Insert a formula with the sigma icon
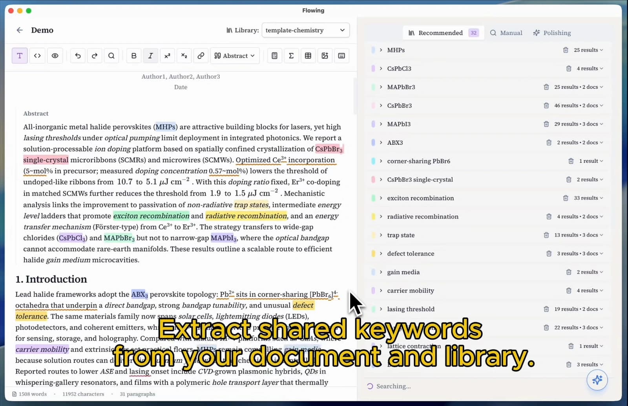This screenshot has width=628, height=406. tap(291, 56)
